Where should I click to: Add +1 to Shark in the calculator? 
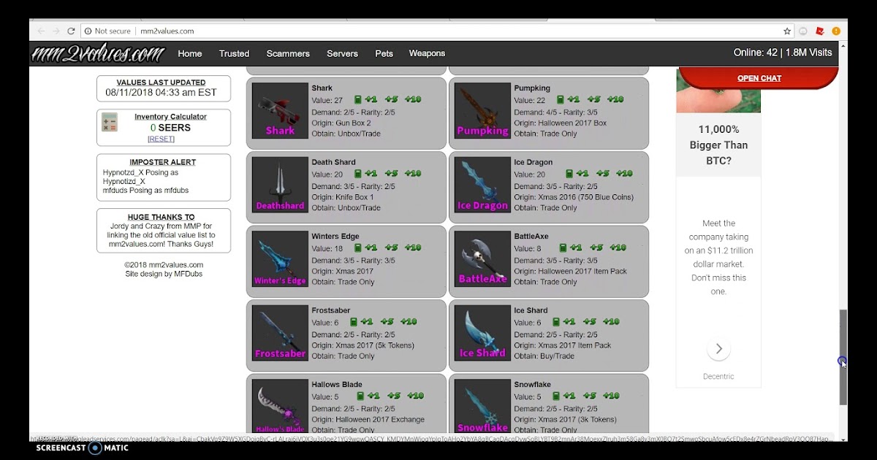[371, 99]
